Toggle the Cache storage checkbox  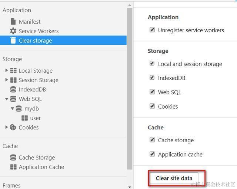point(152,140)
